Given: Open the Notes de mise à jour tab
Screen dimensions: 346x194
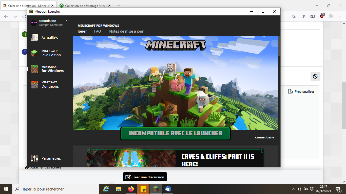Looking at the screenshot, I should pyautogui.click(x=126, y=31).
